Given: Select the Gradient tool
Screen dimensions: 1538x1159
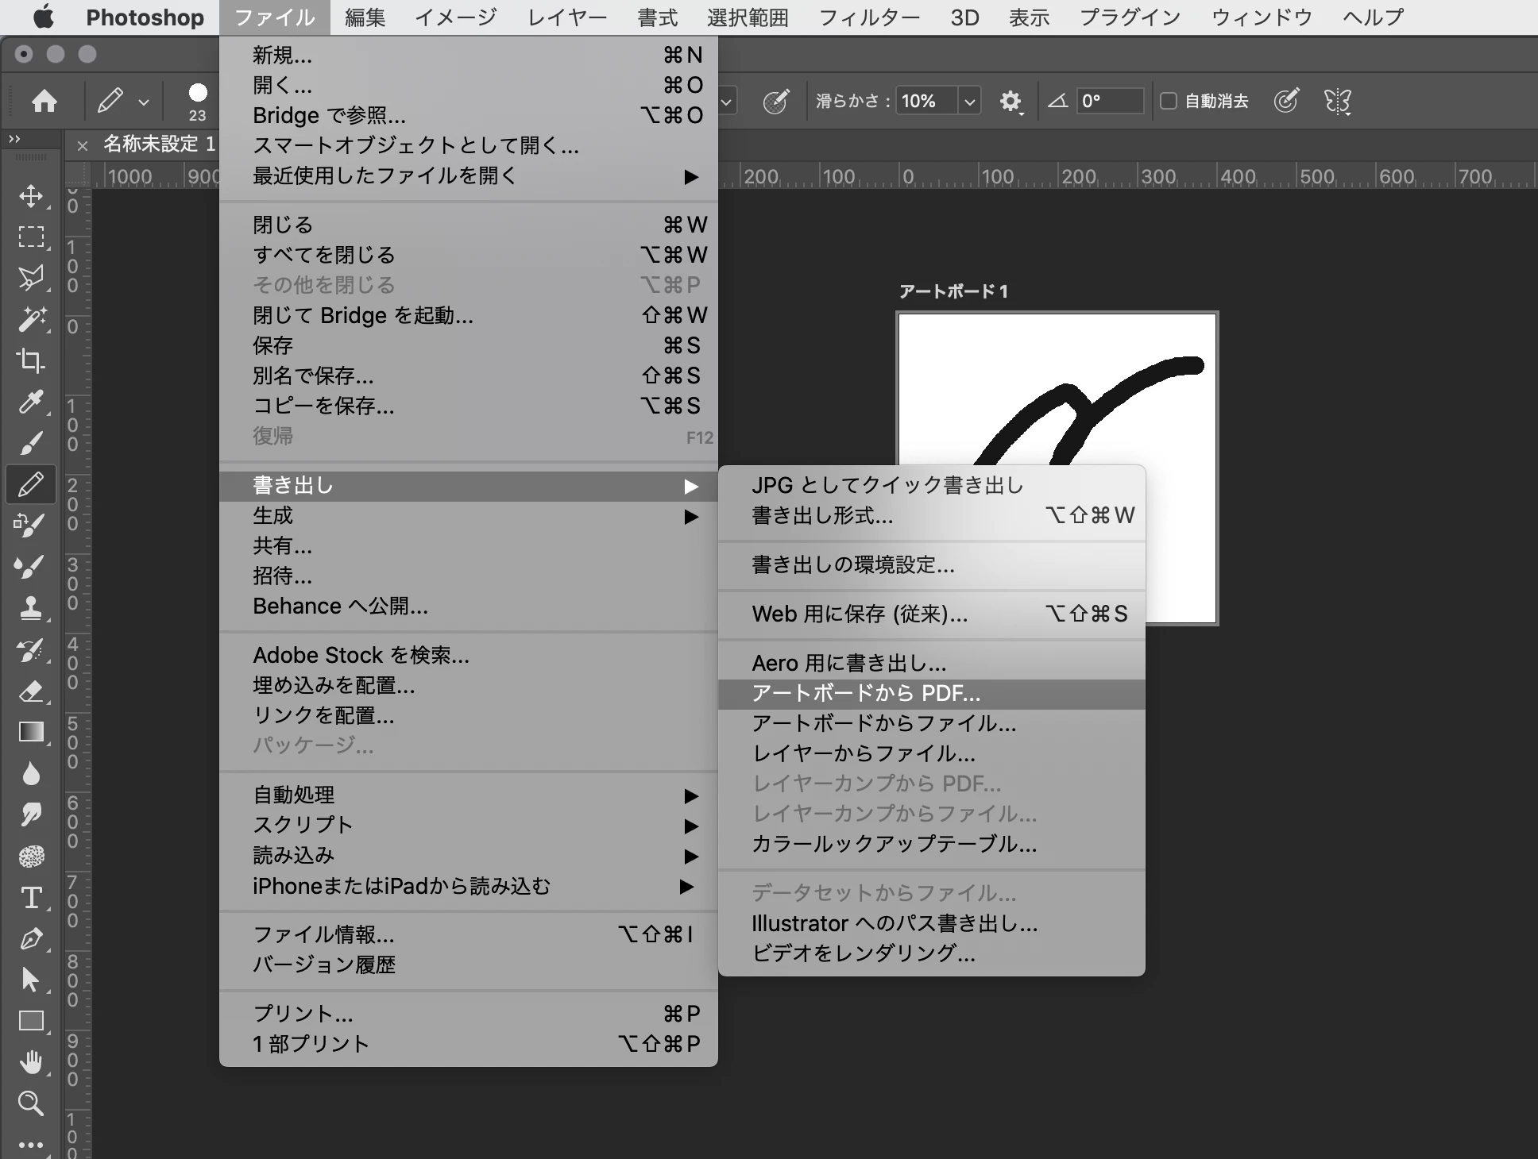Looking at the screenshot, I should click(x=30, y=732).
